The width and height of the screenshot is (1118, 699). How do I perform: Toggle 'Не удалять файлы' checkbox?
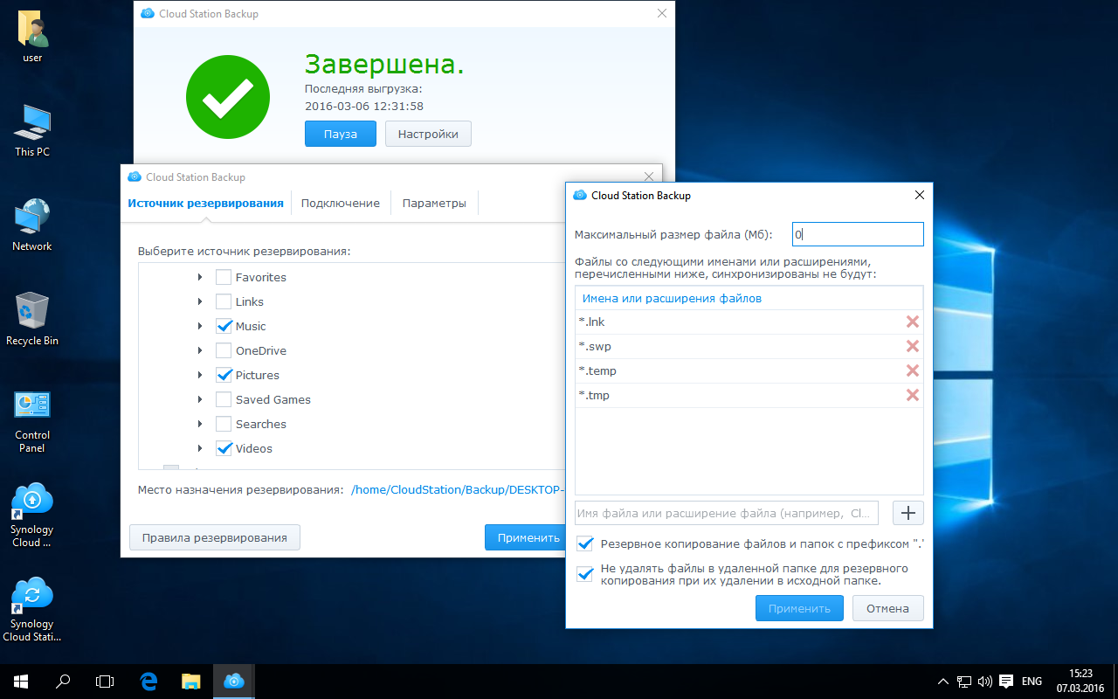click(x=586, y=574)
